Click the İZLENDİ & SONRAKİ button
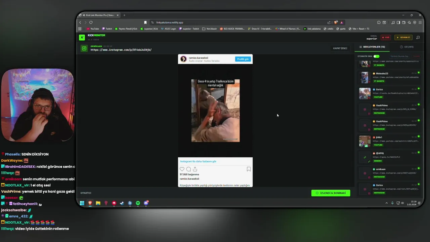The height and width of the screenshot is (242, 430). 331,193
